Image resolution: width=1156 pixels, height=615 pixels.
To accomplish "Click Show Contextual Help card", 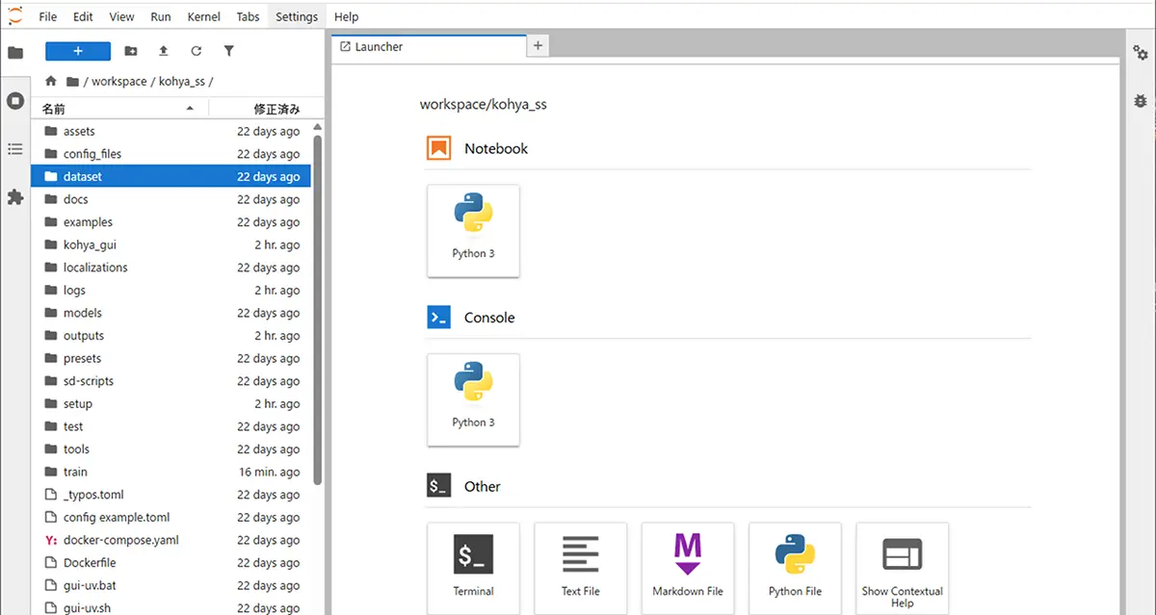I will 902,568.
